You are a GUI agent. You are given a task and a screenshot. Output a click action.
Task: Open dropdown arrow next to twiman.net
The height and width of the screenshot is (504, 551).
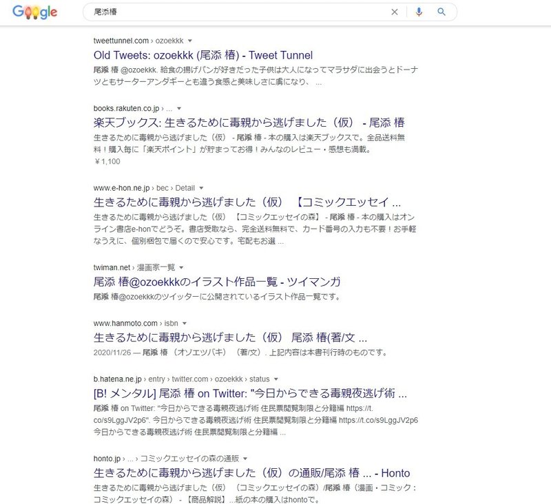(x=181, y=268)
